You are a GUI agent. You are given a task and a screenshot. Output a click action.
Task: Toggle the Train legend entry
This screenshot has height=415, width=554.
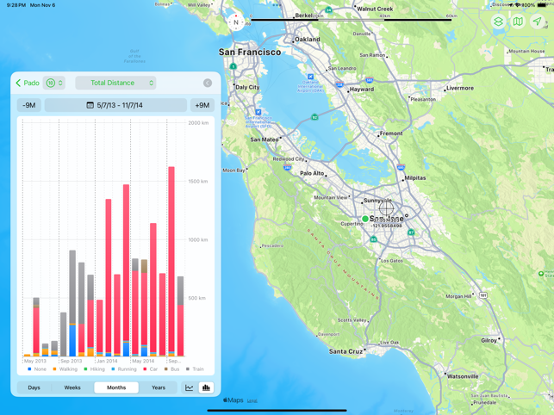[x=195, y=369]
